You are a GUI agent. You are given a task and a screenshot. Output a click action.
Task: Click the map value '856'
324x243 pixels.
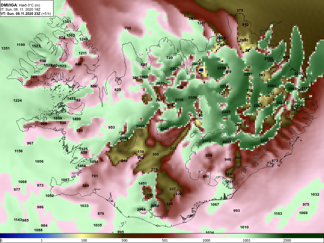click(94, 86)
